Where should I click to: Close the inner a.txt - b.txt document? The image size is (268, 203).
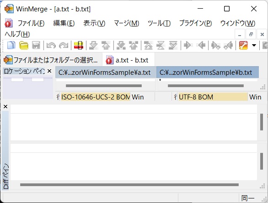click(262, 35)
